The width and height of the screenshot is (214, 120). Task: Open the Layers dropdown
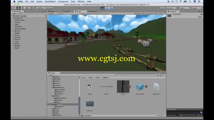coord(184,8)
